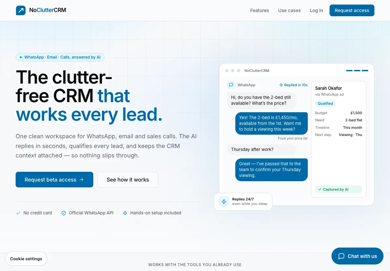
Task: Click the Request beta access button
Action: tap(54, 180)
